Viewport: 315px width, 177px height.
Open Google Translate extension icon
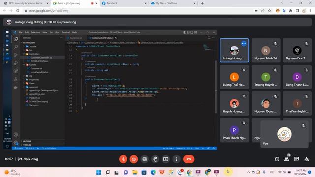284,11
